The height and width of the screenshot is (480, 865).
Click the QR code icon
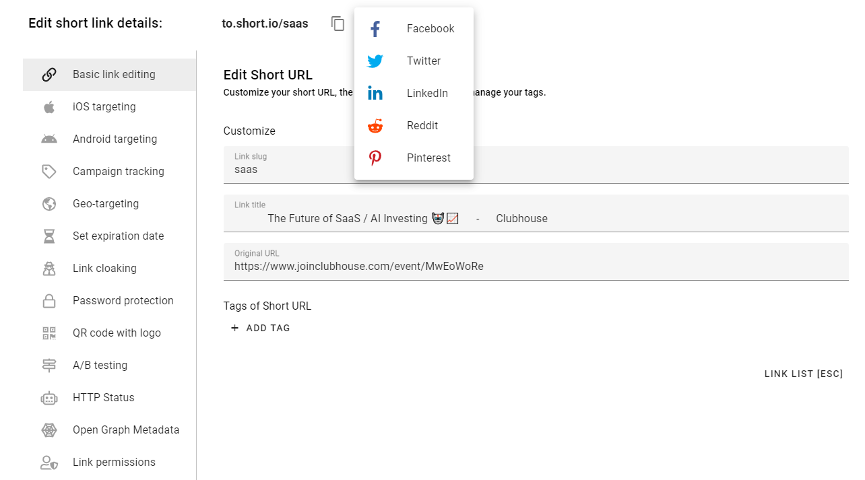49,333
